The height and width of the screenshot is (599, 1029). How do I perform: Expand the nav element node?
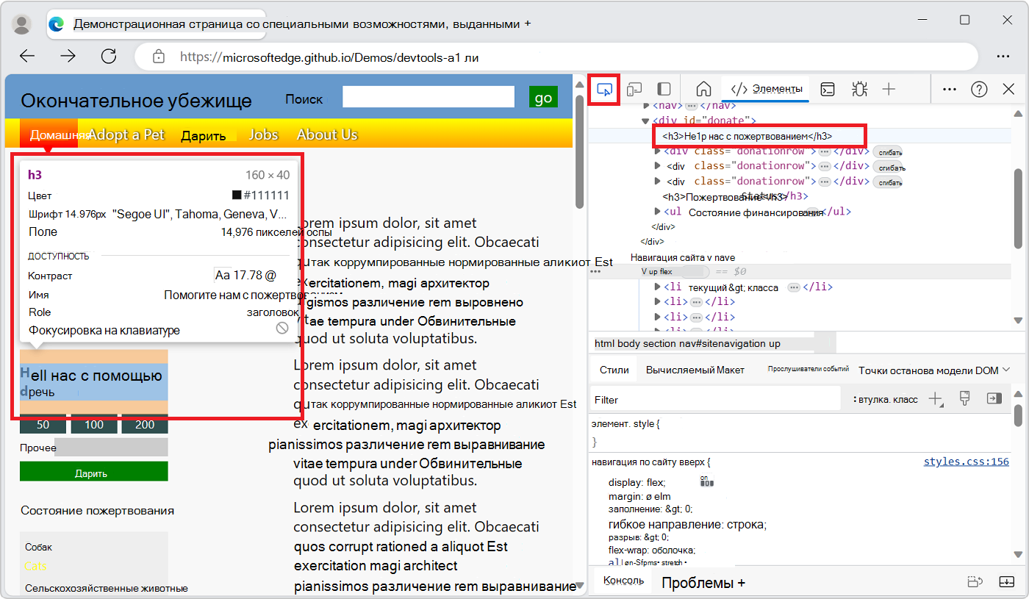(x=645, y=106)
